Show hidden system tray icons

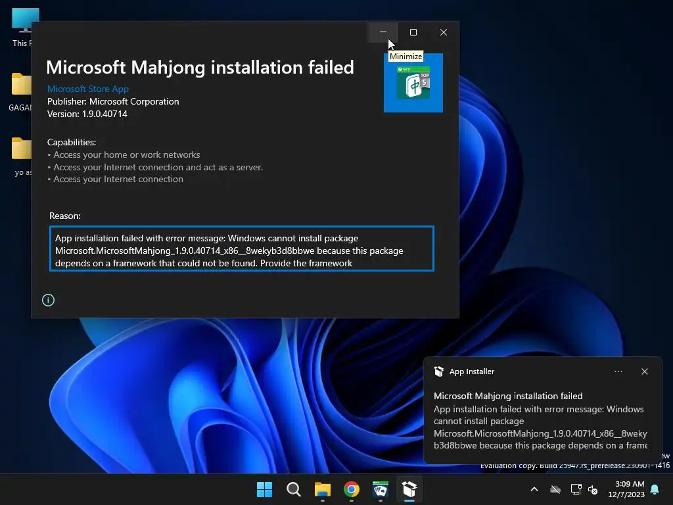point(534,489)
